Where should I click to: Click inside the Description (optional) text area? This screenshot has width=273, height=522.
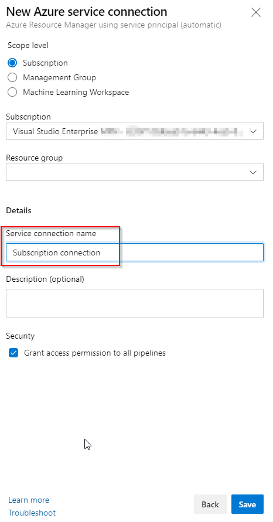pyautogui.click(x=135, y=303)
